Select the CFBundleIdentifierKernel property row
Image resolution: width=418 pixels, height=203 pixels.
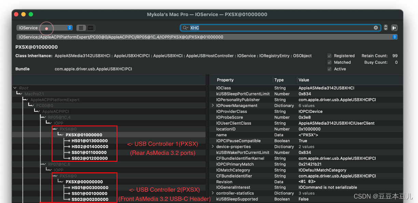tap(306, 158)
